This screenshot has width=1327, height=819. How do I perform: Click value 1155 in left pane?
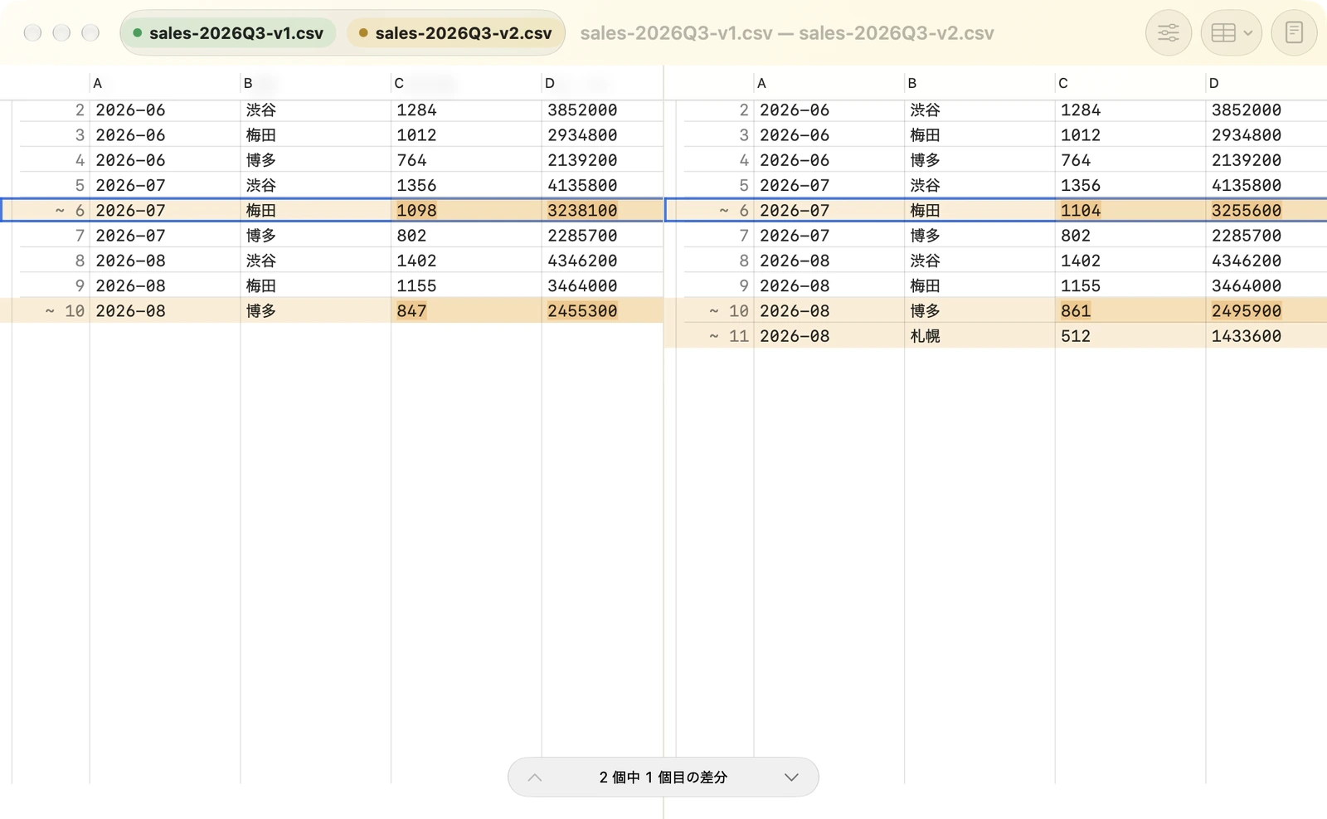pyautogui.click(x=416, y=286)
